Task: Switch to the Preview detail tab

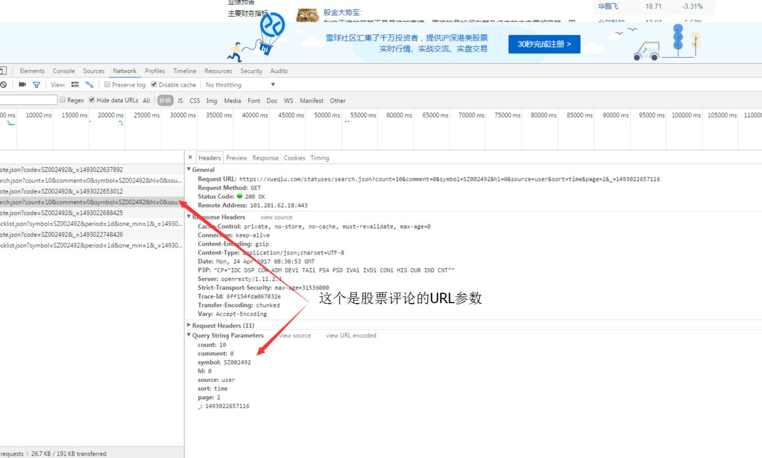Action: pyautogui.click(x=237, y=158)
